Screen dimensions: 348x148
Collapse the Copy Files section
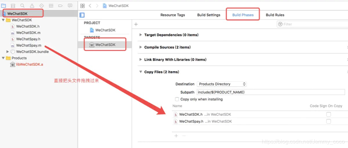[141, 72]
